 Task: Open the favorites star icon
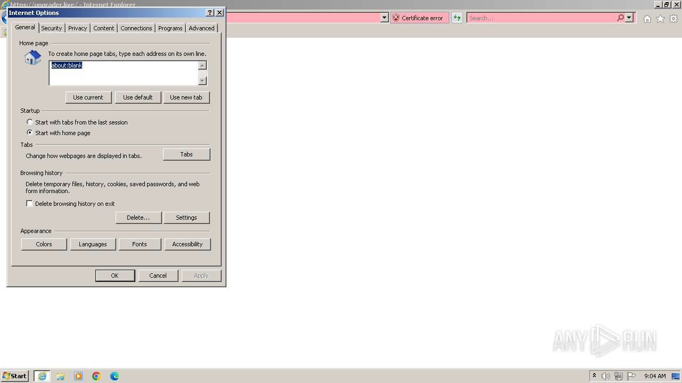pyautogui.click(x=660, y=19)
